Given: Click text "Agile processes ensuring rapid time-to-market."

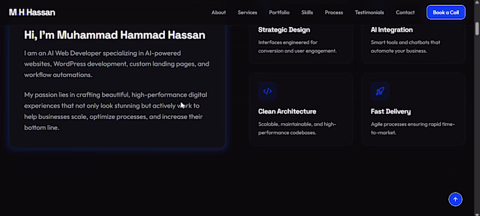Looking at the screenshot, I should coord(413,129).
